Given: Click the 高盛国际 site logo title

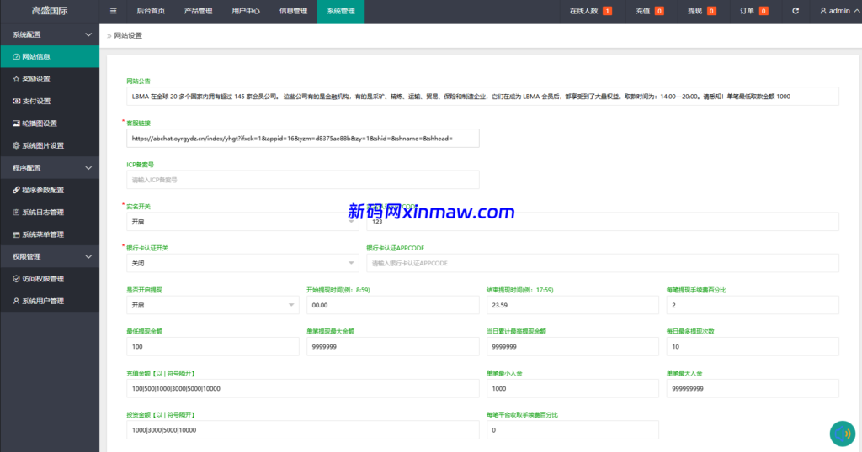Looking at the screenshot, I should [50, 11].
